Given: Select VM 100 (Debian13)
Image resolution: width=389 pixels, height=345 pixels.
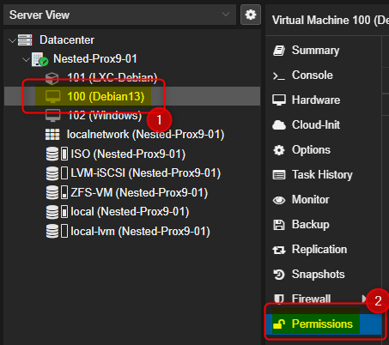Looking at the screenshot, I should point(106,96).
